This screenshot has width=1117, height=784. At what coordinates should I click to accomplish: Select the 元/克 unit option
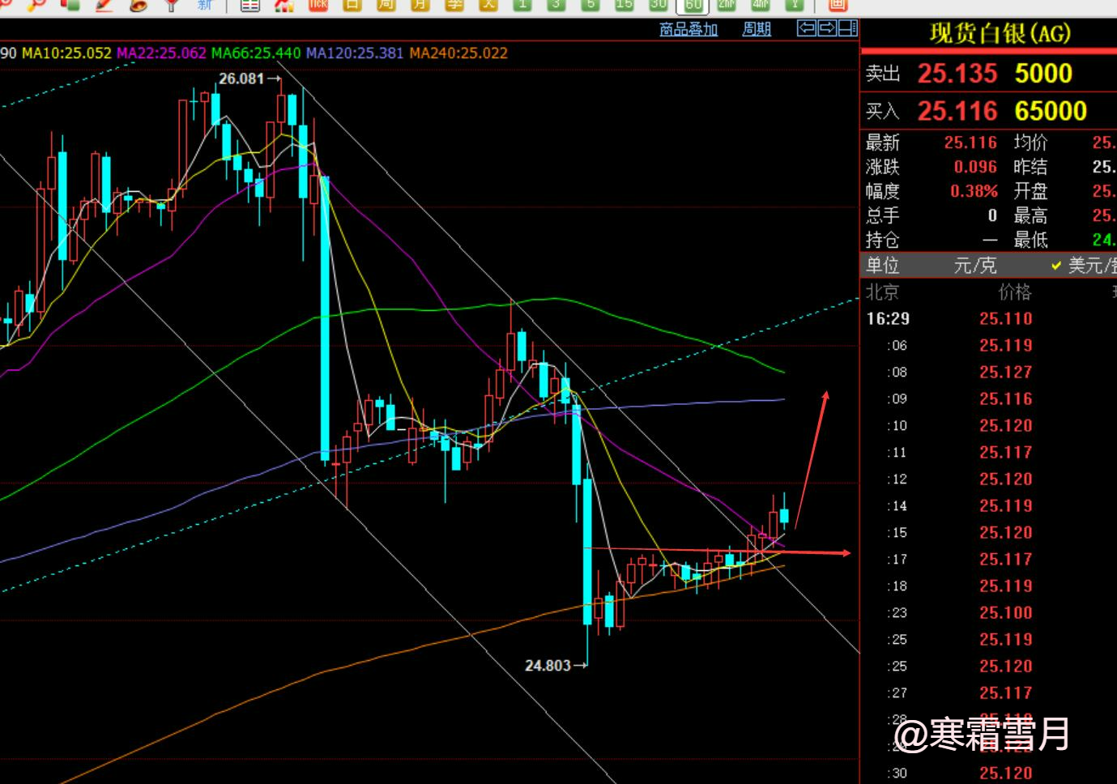[975, 265]
